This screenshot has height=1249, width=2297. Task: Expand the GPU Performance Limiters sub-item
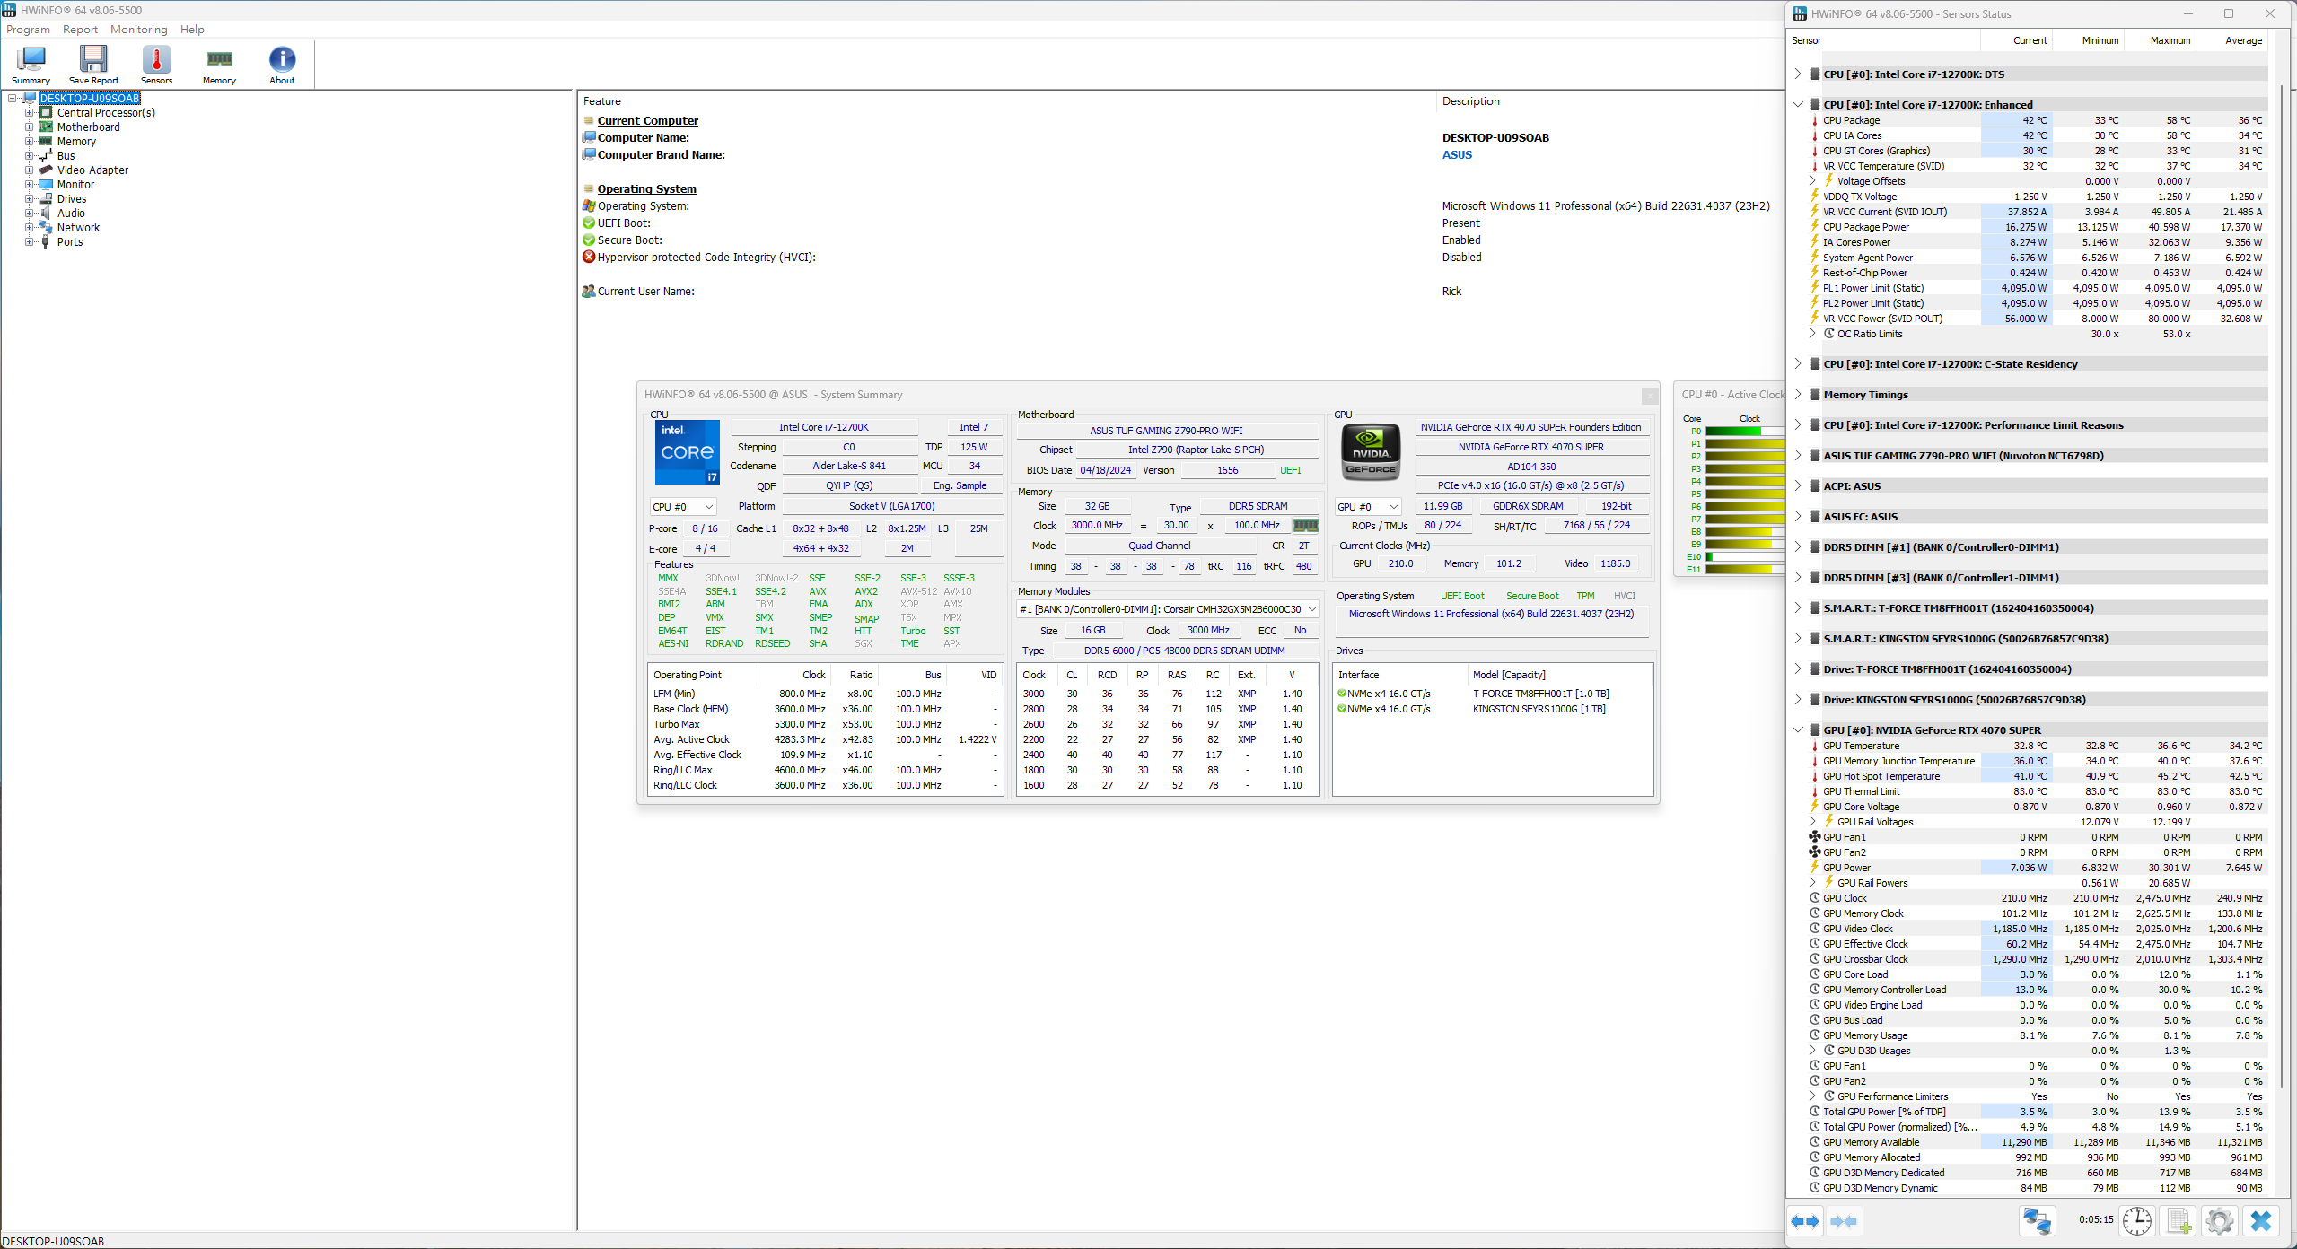[x=1812, y=1096]
